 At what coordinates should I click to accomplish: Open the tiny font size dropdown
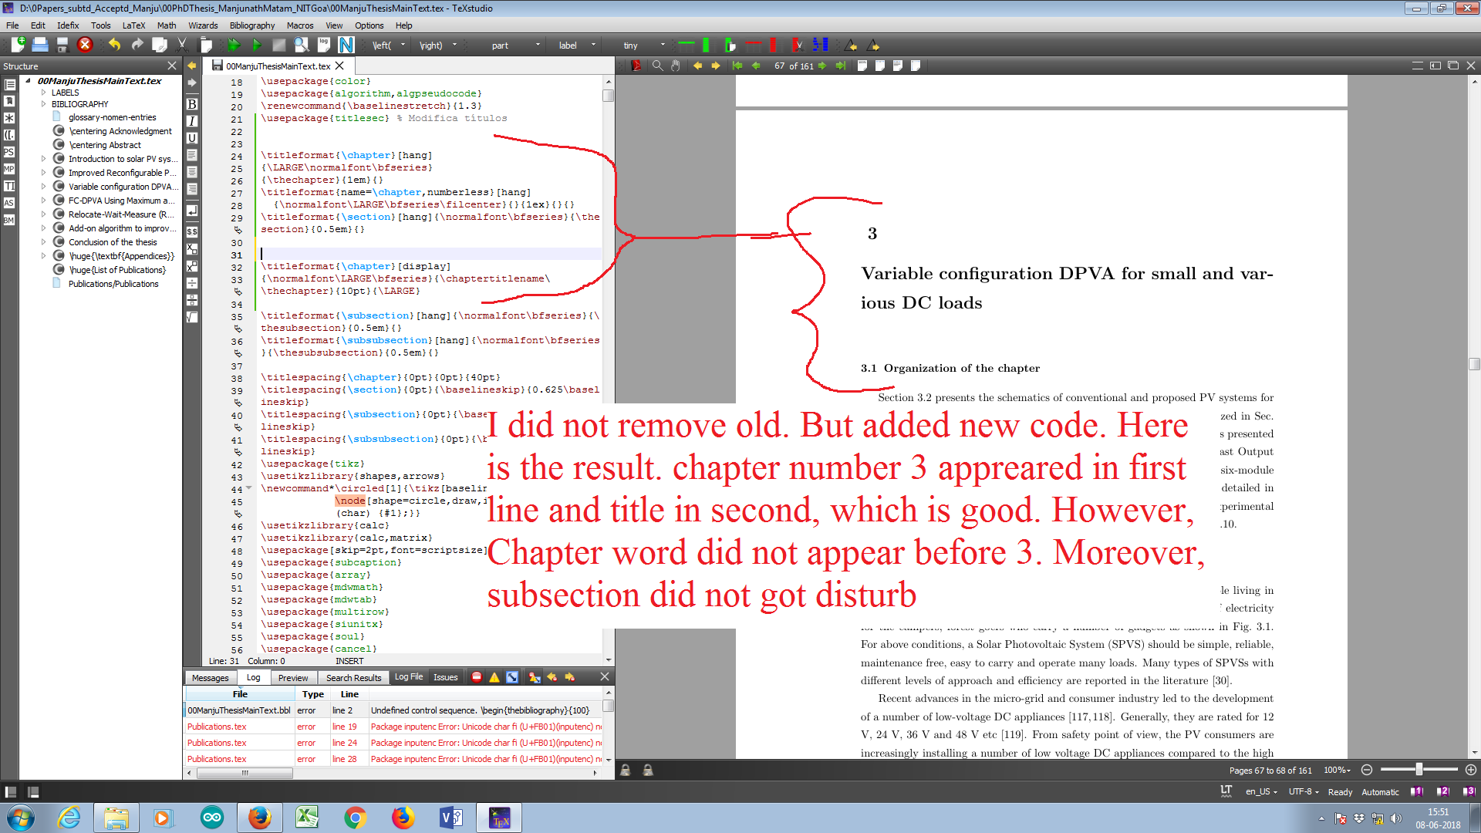click(663, 45)
